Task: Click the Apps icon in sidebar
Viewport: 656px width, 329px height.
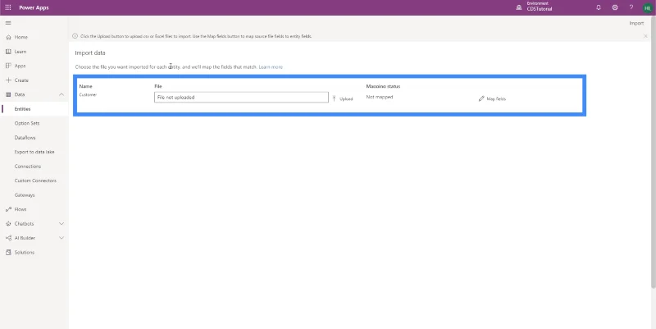Action: coord(8,66)
